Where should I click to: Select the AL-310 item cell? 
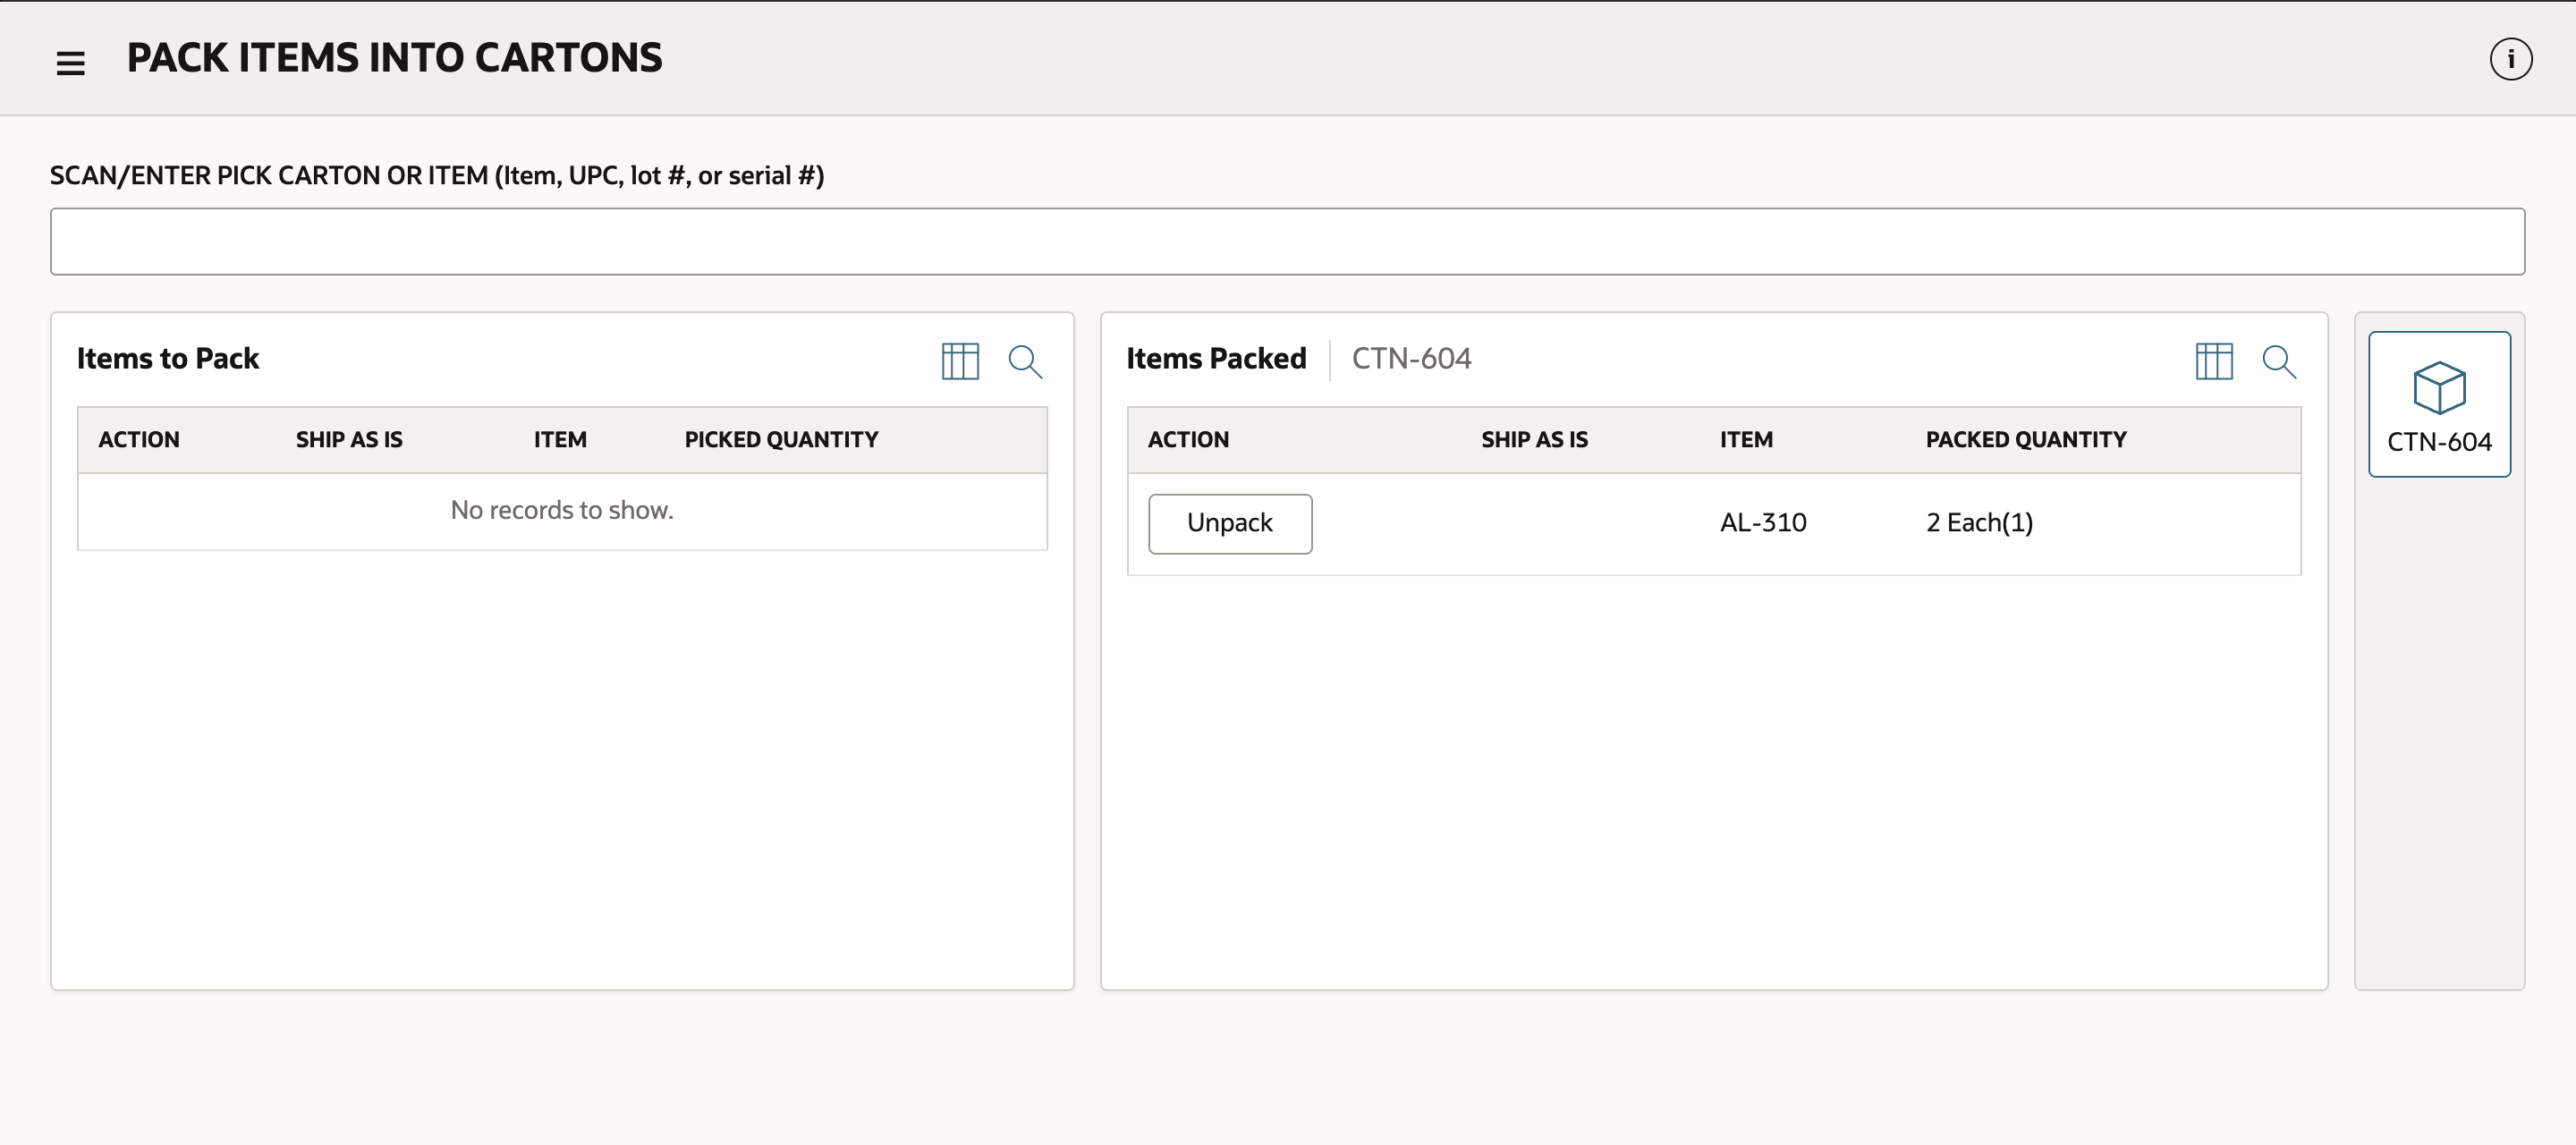(1763, 523)
